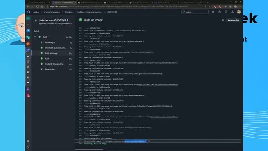This screenshot has width=268, height=151.
Task: Switch to the fourth browser tab with GitHub icon
Action: click(116, 3)
